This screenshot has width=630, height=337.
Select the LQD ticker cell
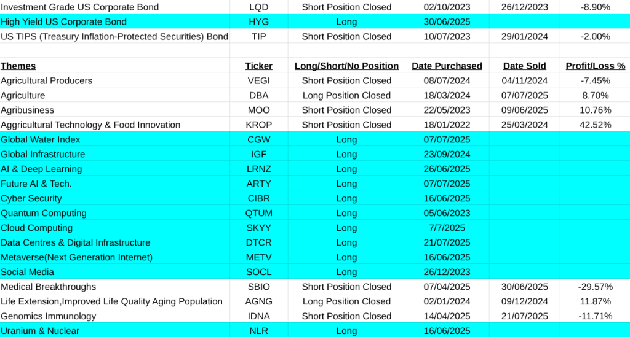click(x=258, y=7)
